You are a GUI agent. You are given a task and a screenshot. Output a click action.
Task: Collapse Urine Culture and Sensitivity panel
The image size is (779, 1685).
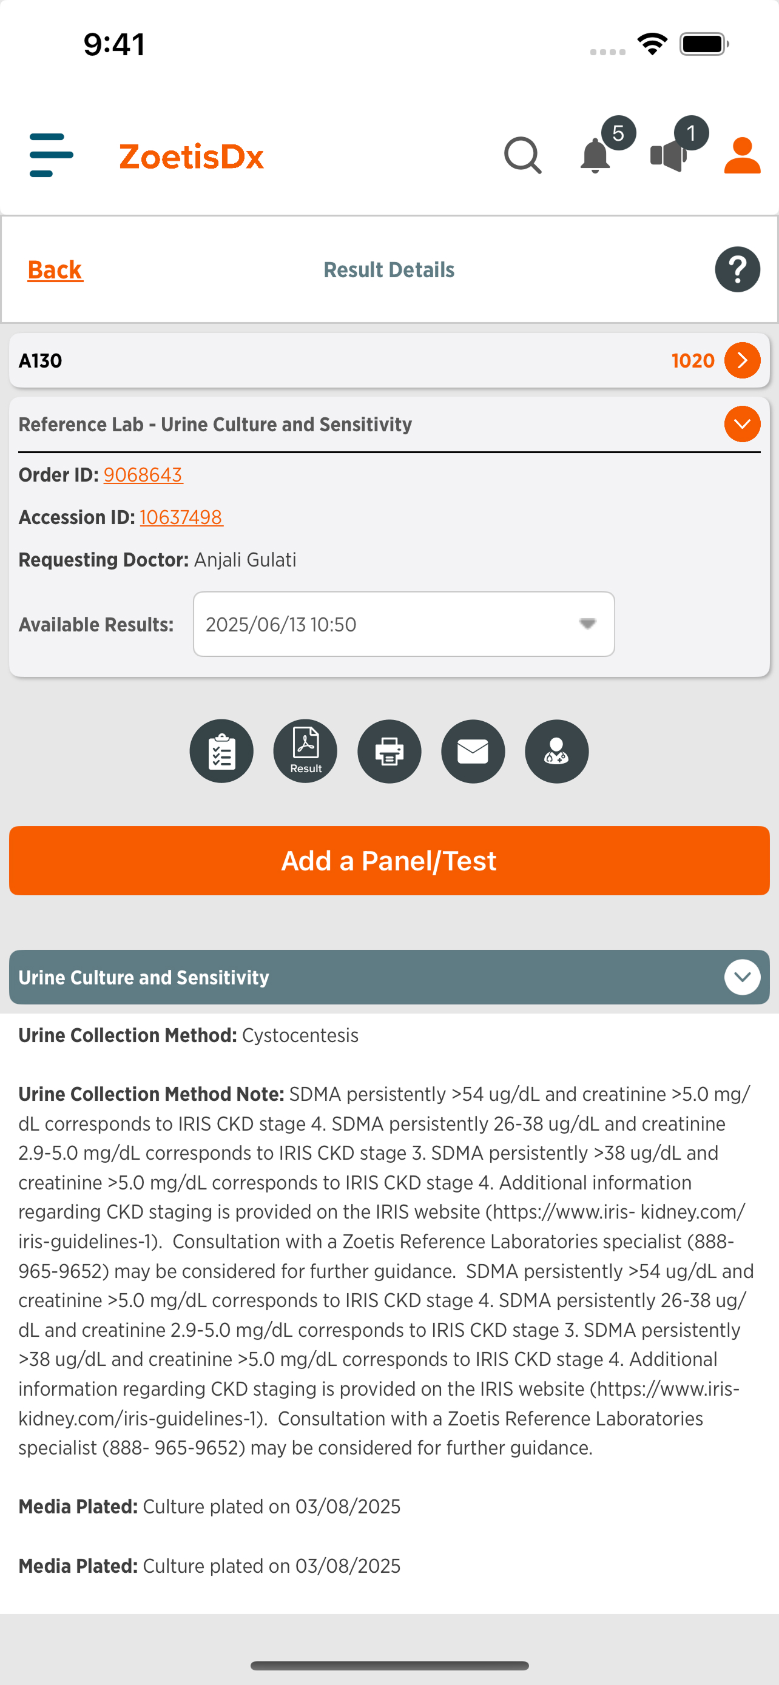coord(743,977)
